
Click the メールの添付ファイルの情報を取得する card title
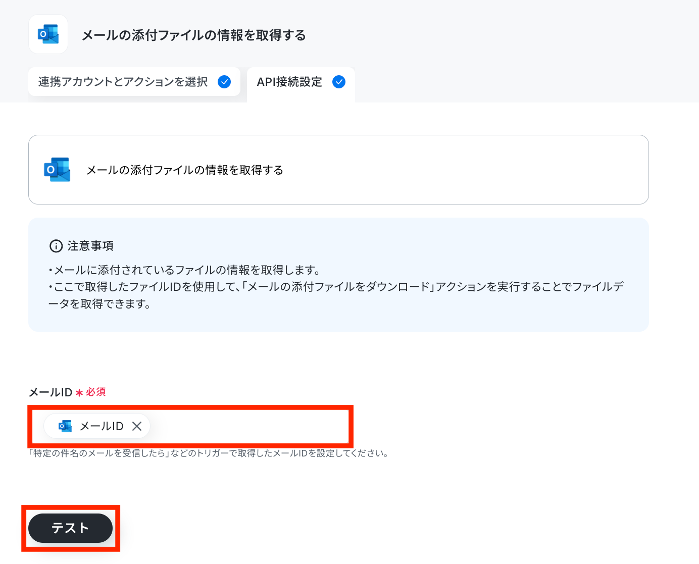[185, 170]
